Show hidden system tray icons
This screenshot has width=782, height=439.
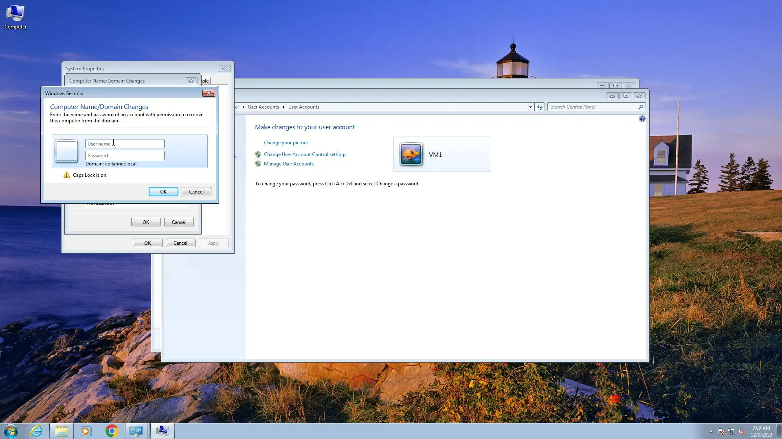(x=711, y=431)
